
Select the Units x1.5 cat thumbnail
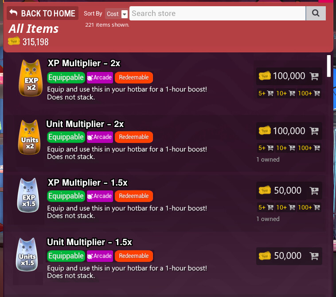[x=27, y=255]
